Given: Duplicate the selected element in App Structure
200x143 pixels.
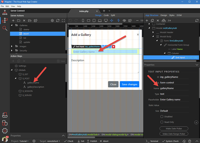Looking at the screenshot, I should coord(152,20).
